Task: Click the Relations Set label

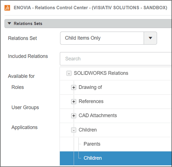Action: click(x=23, y=38)
